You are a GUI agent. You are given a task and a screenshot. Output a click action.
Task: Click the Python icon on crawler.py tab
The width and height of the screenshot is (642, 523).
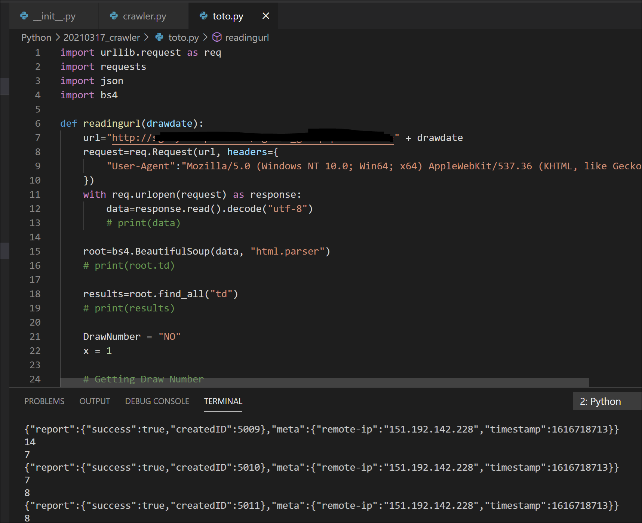[114, 16]
